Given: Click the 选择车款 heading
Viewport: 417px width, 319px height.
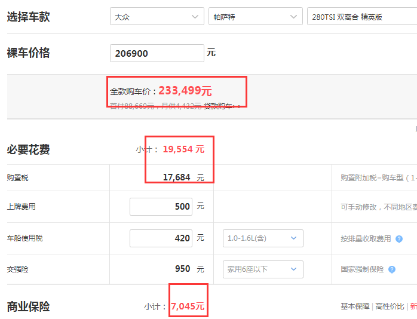Looking at the screenshot, I should click(29, 17).
